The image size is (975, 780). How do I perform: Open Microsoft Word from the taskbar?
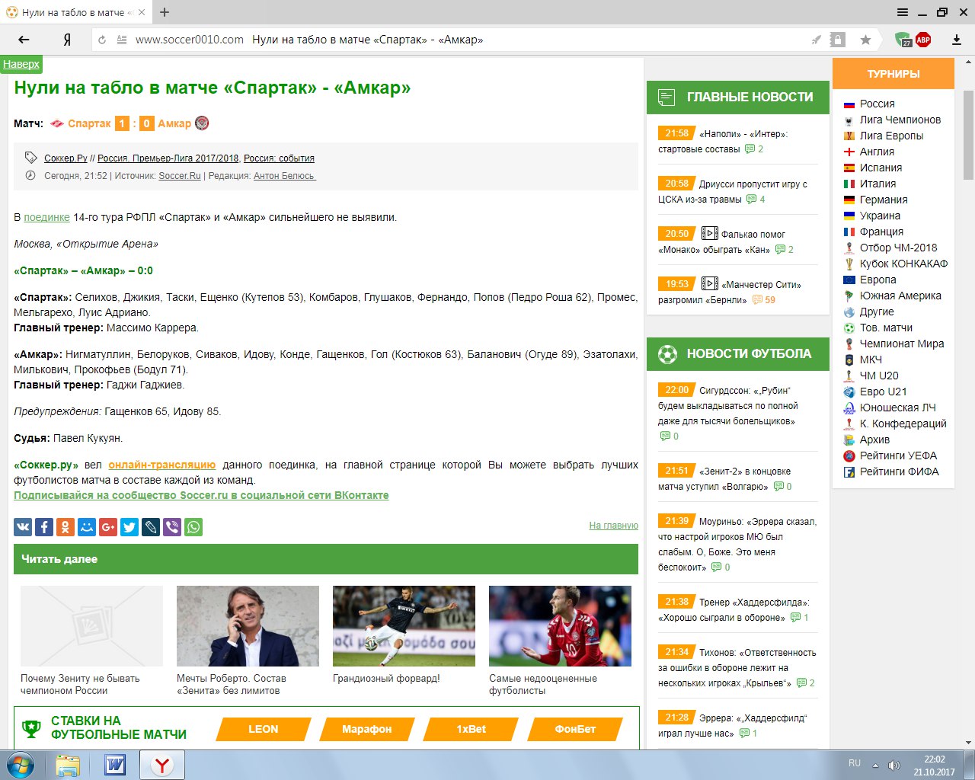(115, 765)
